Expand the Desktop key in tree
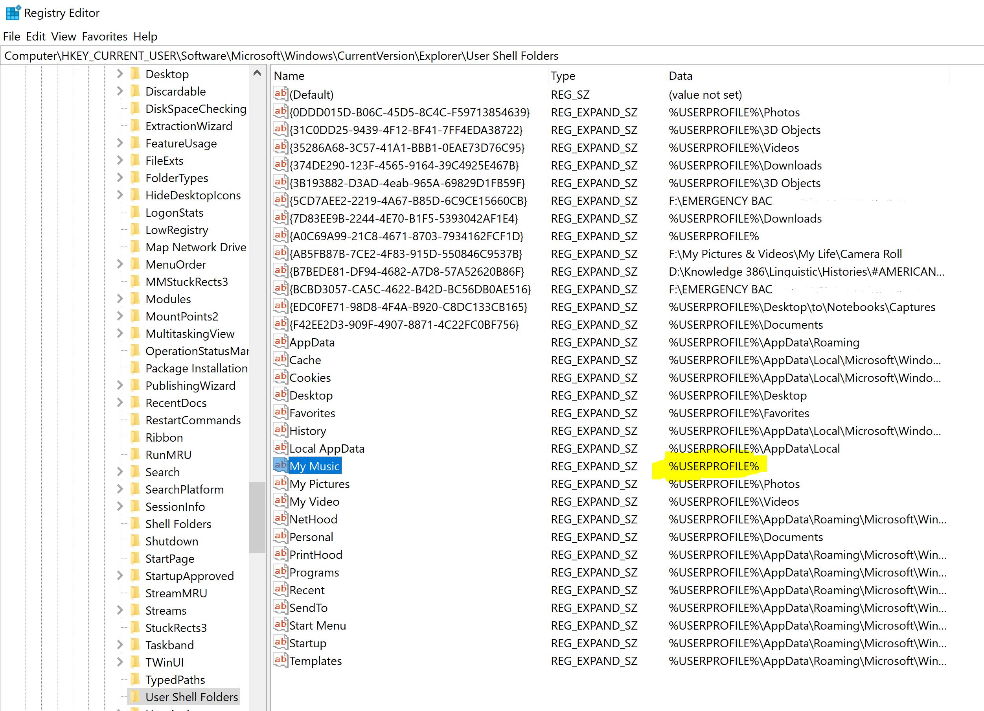This screenshot has height=711, width=984. [x=120, y=74]
